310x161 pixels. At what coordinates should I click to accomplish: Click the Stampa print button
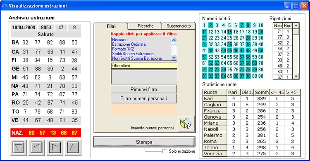[144, 142]
